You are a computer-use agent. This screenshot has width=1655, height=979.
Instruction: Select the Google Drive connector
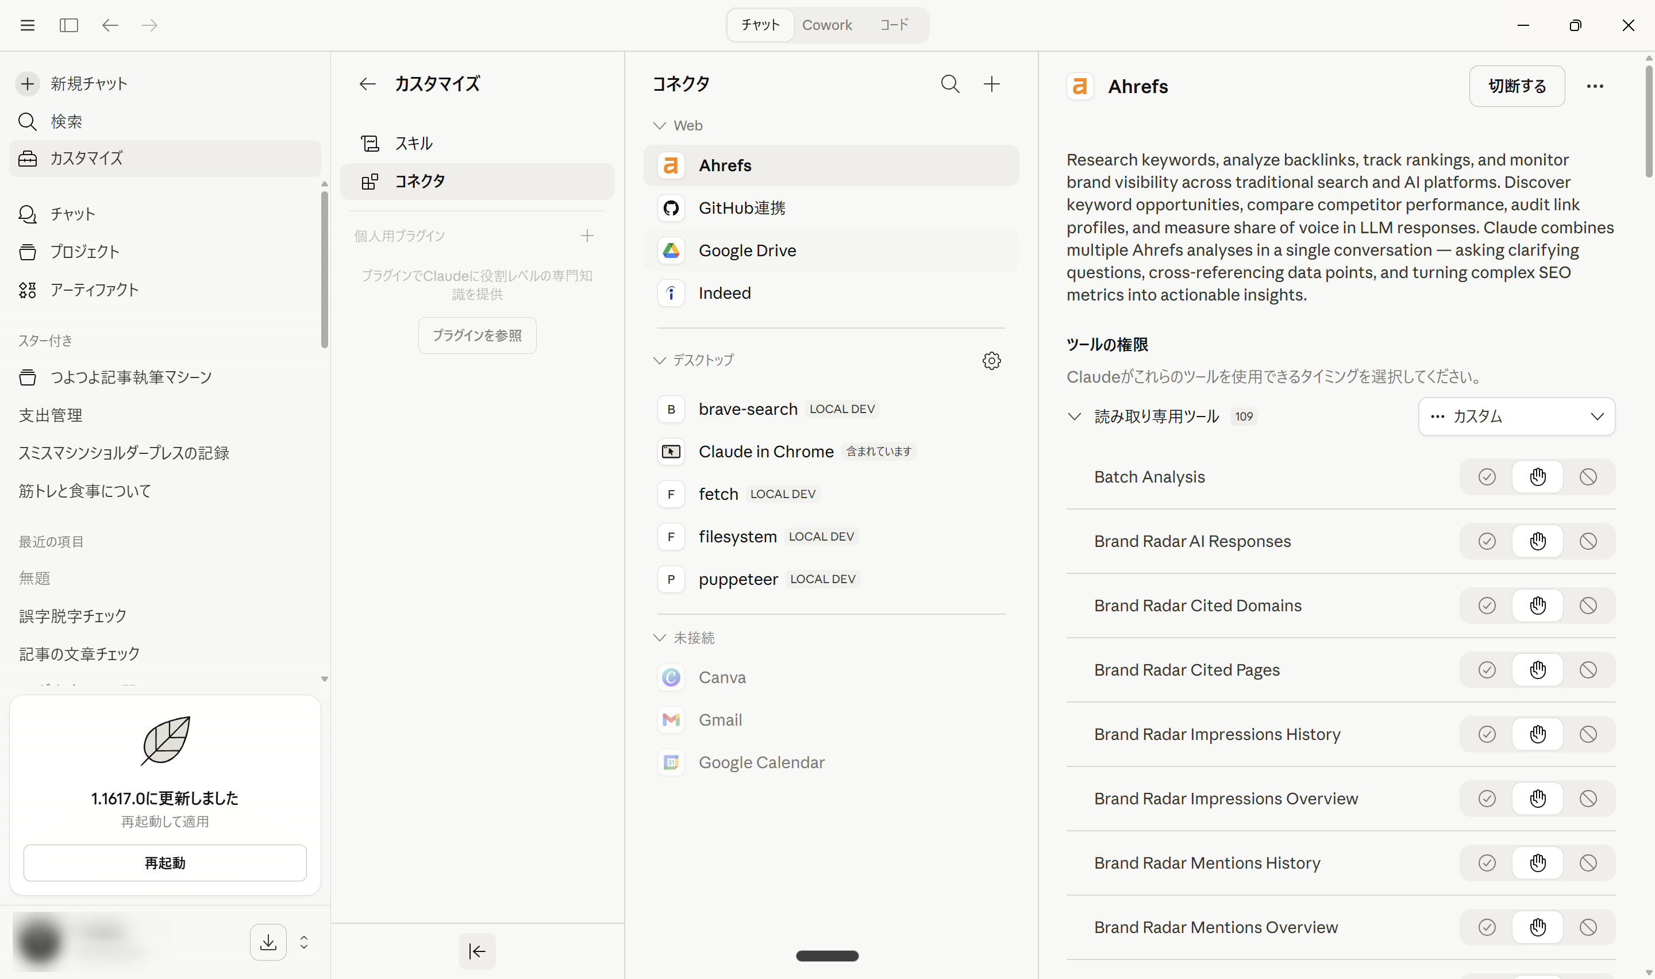click(746, 250)
